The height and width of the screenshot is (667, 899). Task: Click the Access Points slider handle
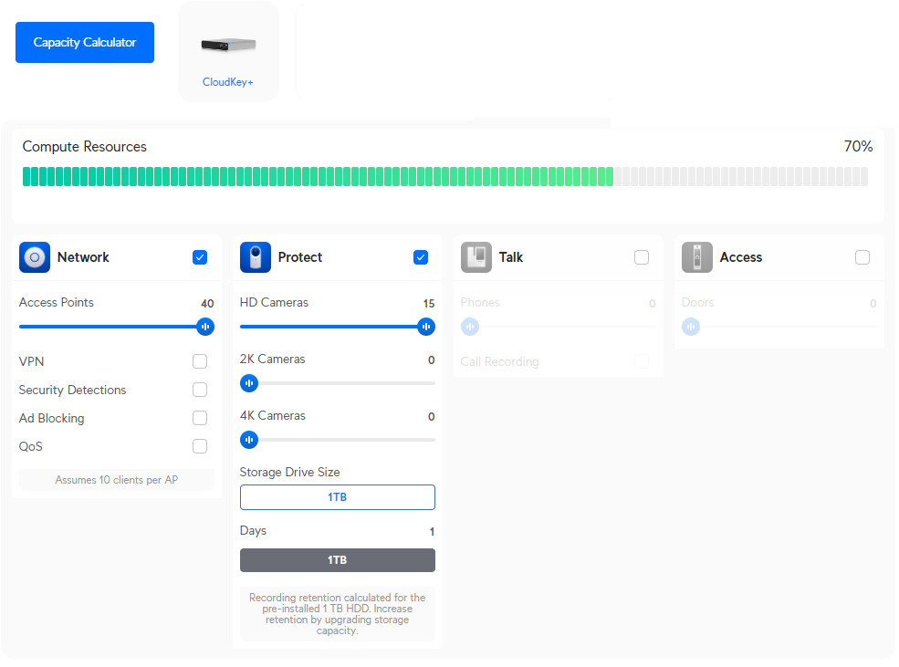point(205,327)
